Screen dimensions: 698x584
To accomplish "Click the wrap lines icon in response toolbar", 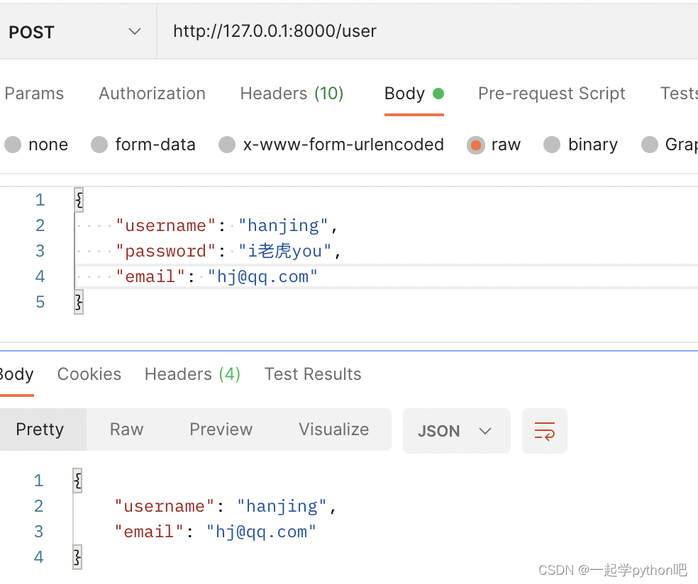I will pos(544,430).
